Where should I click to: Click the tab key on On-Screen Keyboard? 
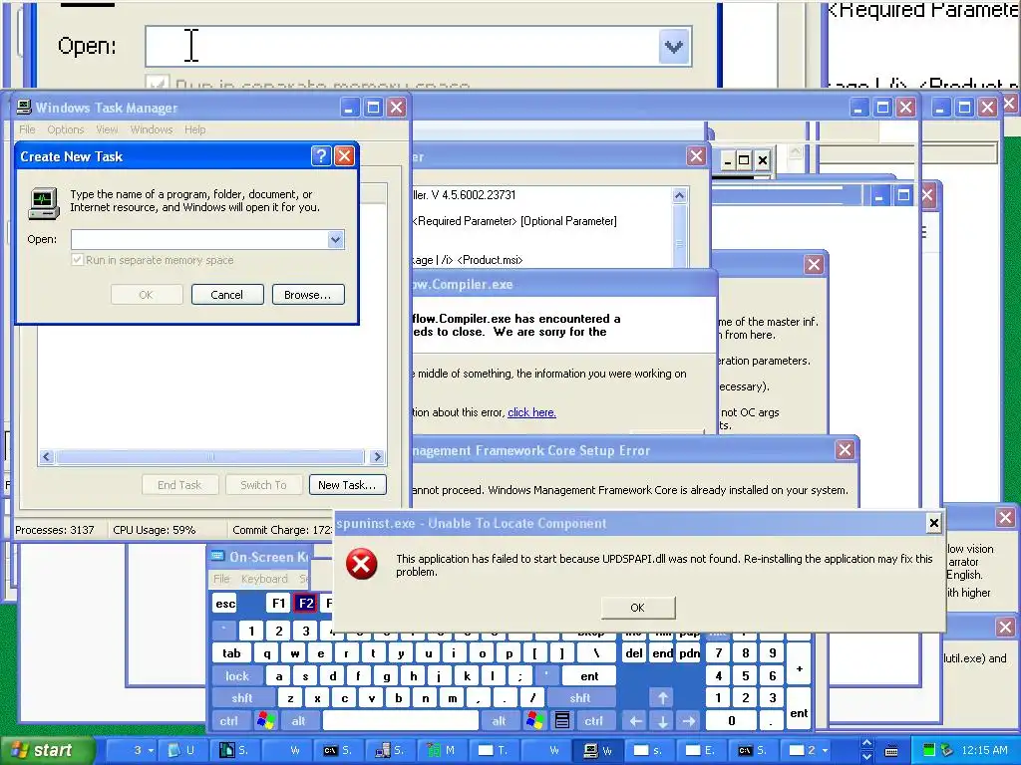click(231, 653)
